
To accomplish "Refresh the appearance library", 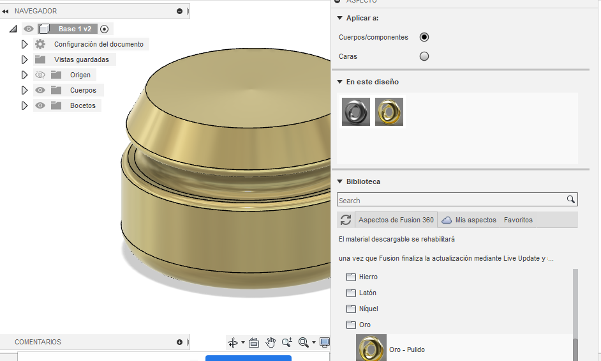I will click(x=346, y=220).
